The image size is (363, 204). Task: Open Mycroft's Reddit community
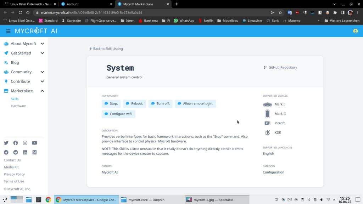tap(16, 152)
